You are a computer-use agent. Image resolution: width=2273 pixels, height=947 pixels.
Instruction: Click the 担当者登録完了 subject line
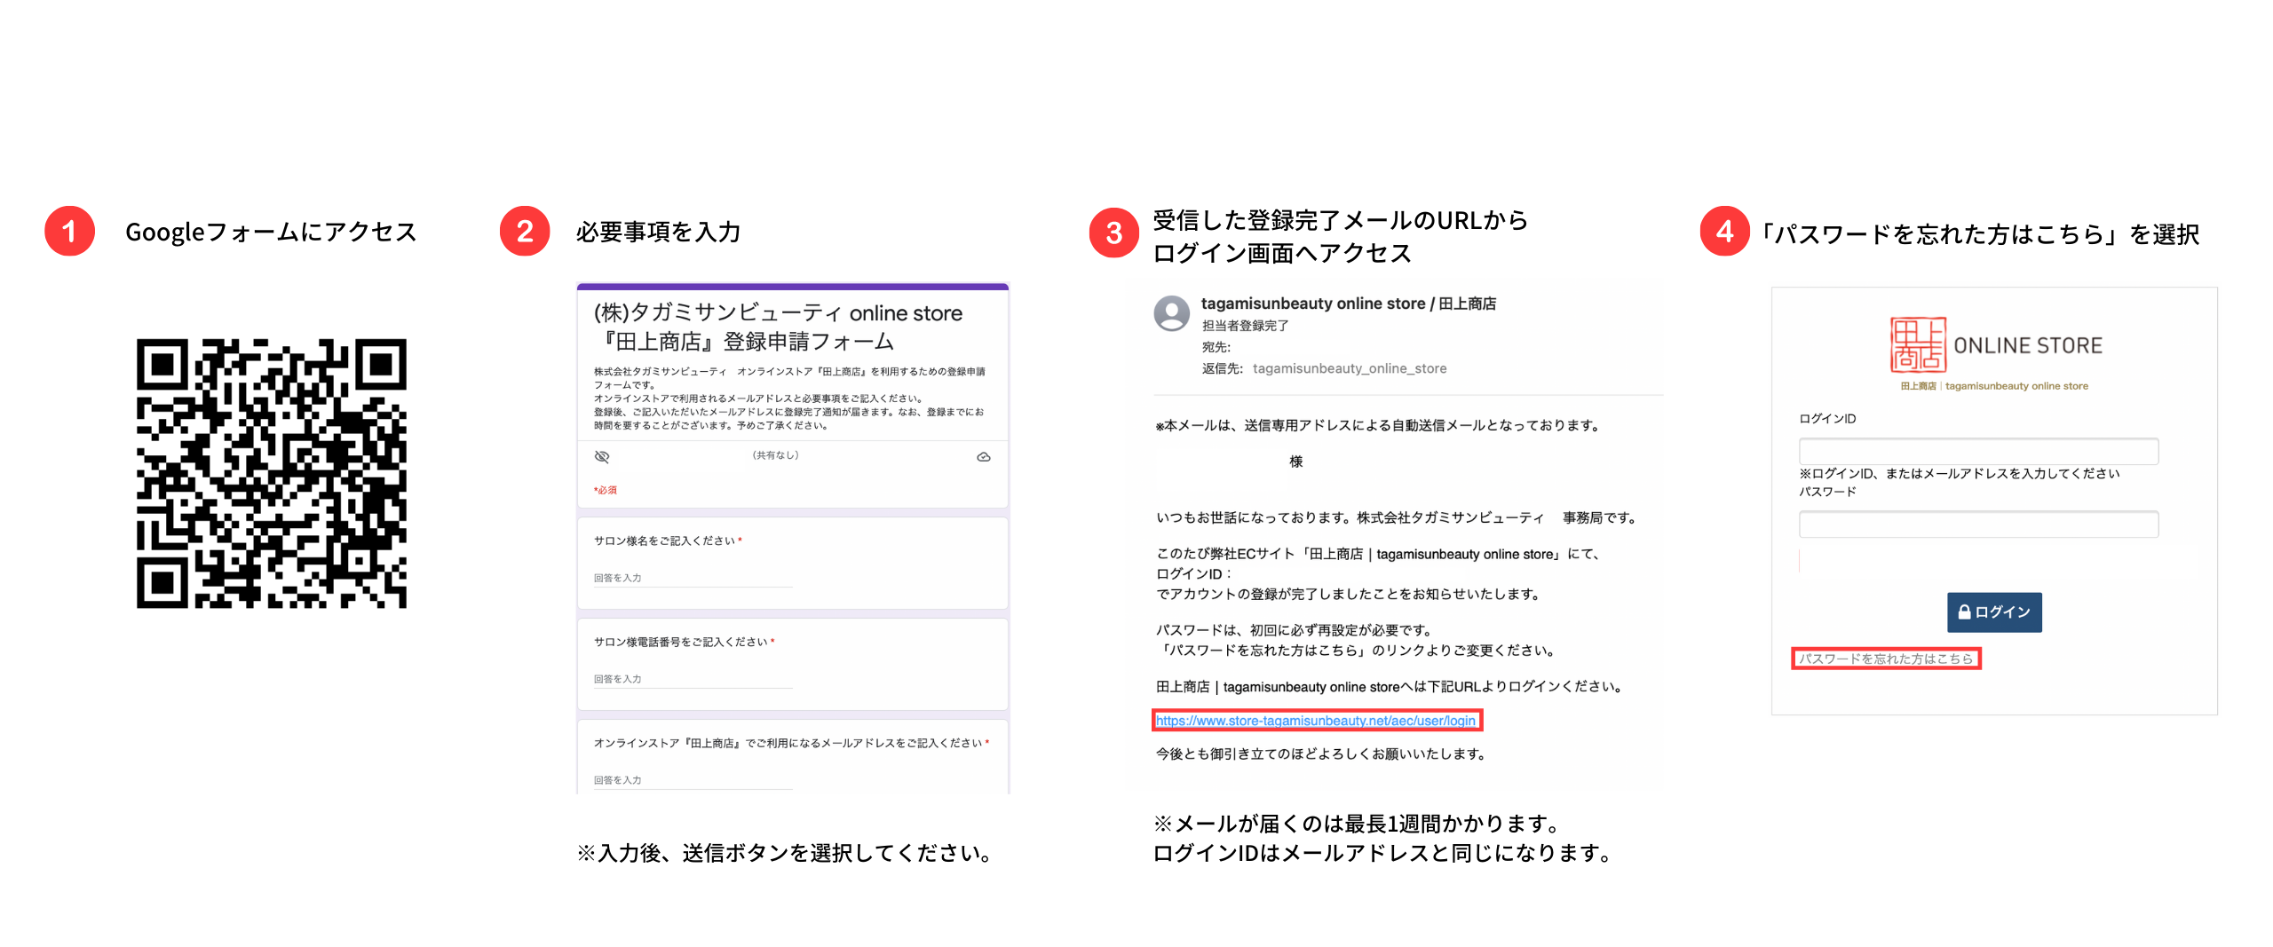pos(1246,326)
